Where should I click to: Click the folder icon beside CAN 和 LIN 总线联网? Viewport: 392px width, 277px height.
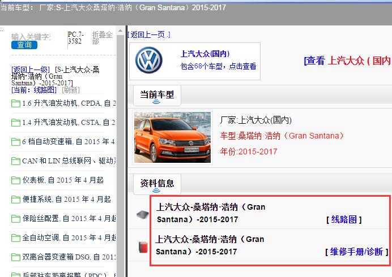(x=16, y=161)
